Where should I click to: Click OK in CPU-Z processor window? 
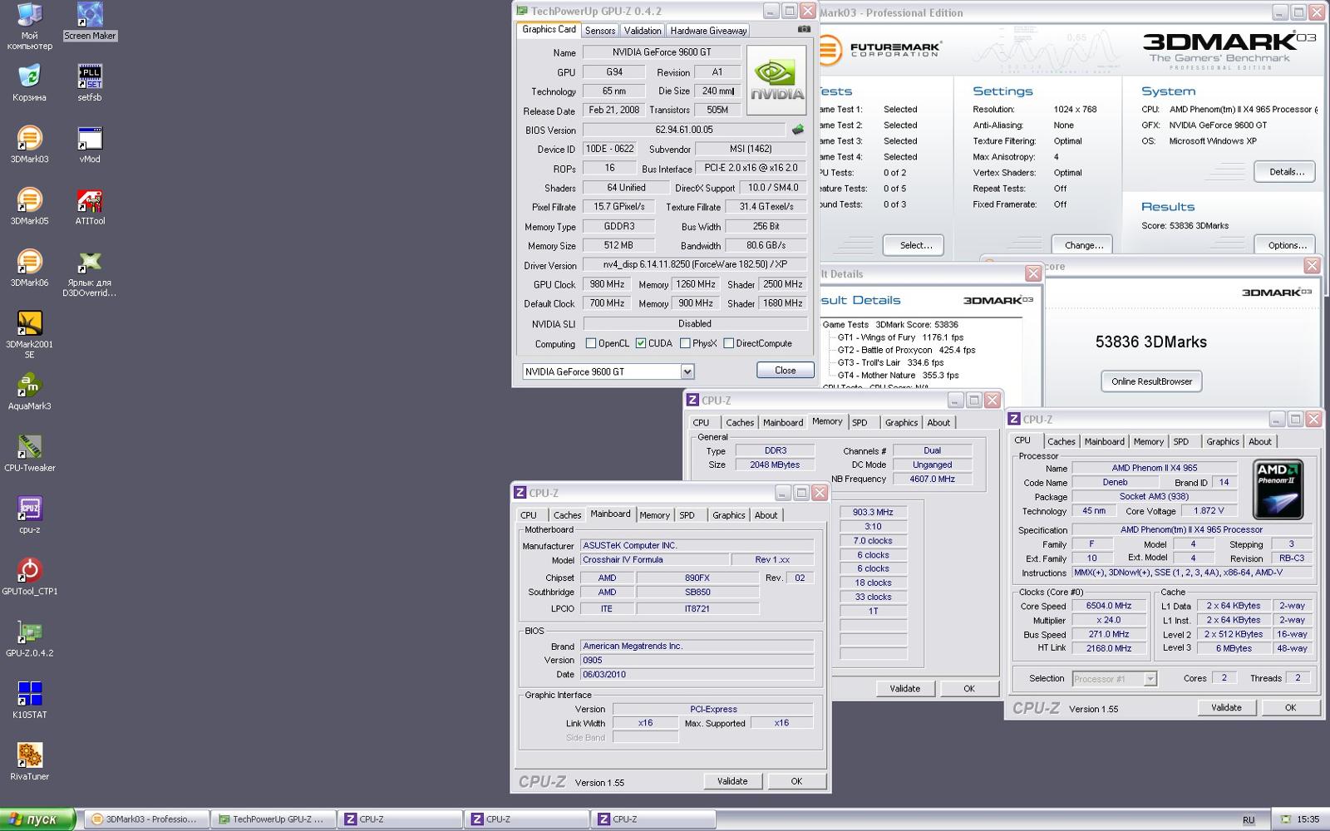point(1290,707)
